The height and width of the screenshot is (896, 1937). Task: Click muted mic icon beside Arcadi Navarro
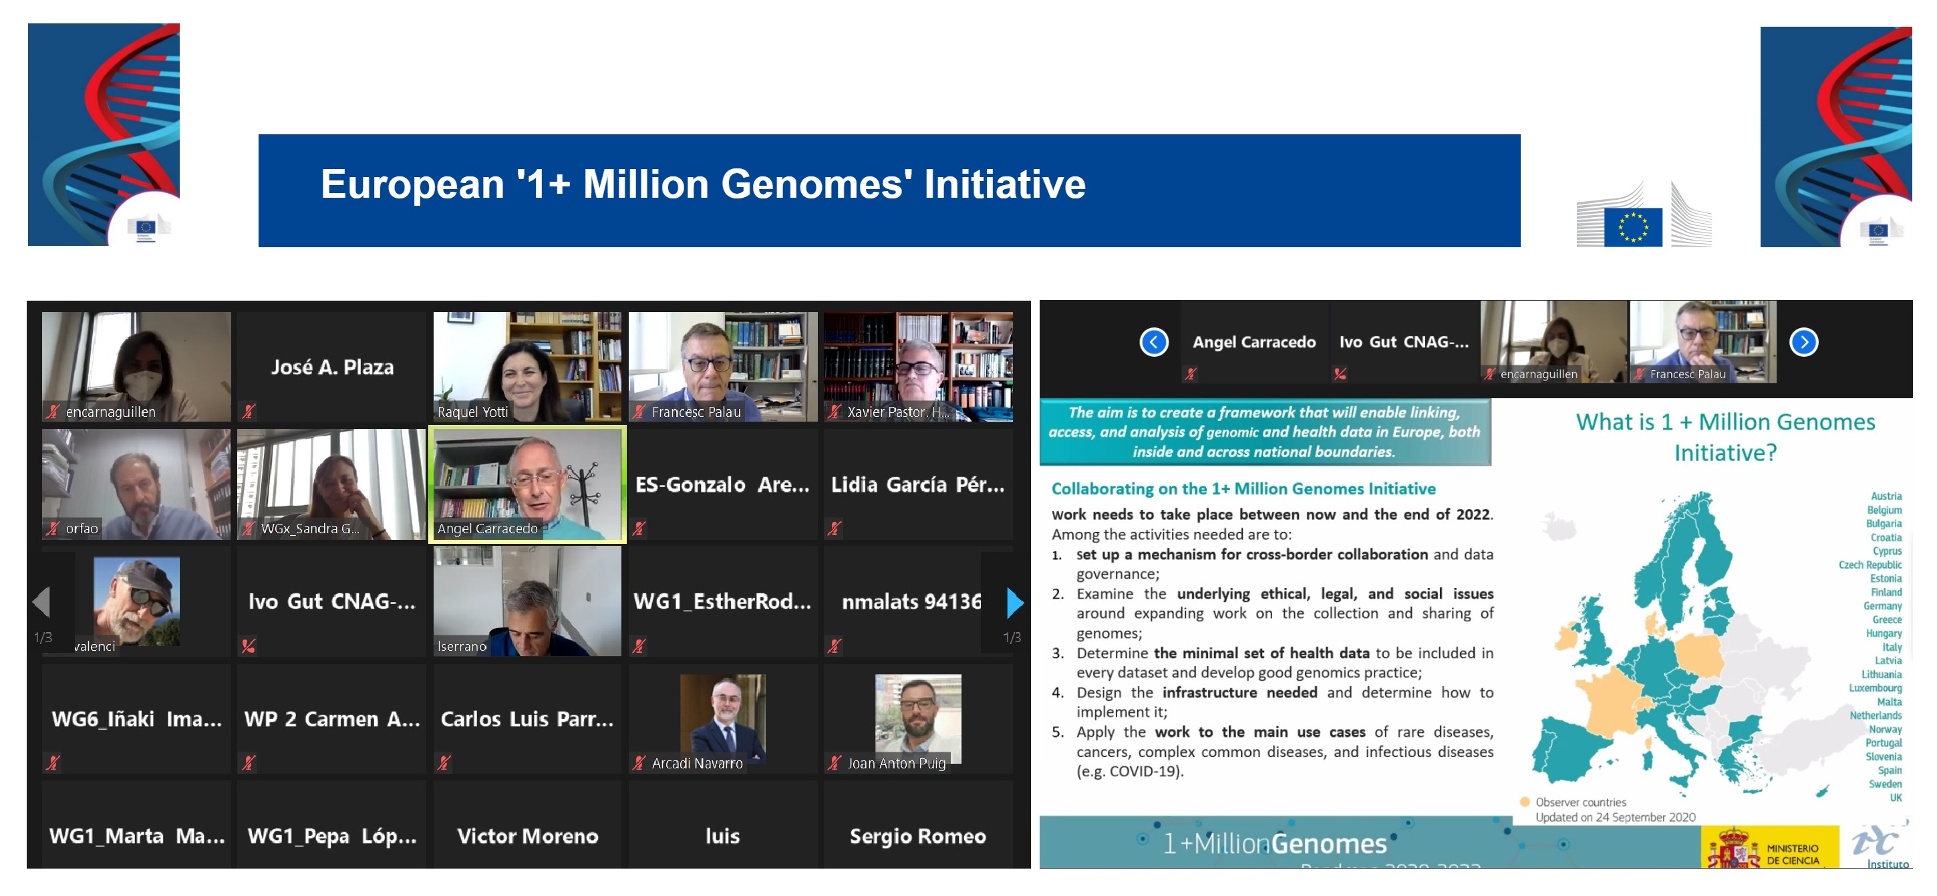tap(639, 763)
